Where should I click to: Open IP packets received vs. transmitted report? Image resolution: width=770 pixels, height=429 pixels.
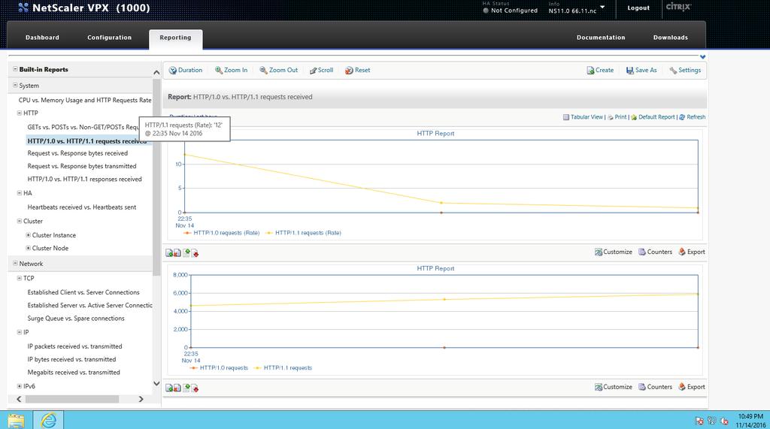[x=74, y=346]
